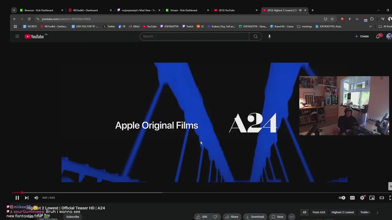Screen dimensions: 392x220
Task: Select the 'All' filter chip
Action: click(x=304, y=212)
